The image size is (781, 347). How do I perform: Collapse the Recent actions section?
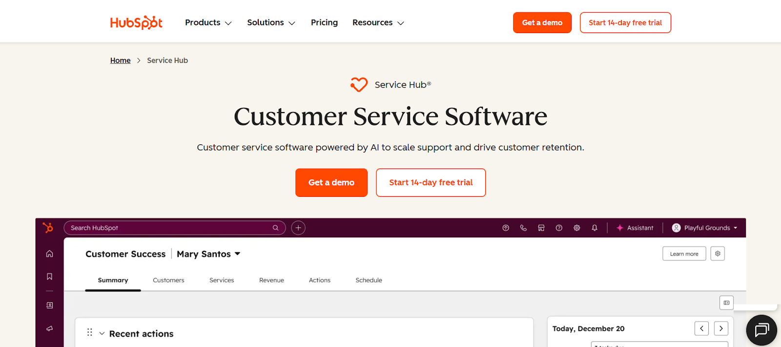coord(102,333)
